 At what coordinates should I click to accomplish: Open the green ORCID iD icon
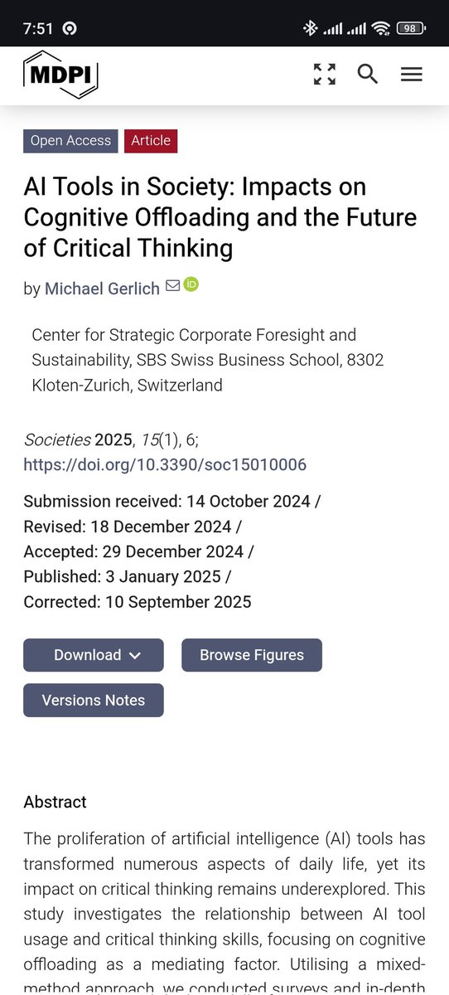[191, 285]
